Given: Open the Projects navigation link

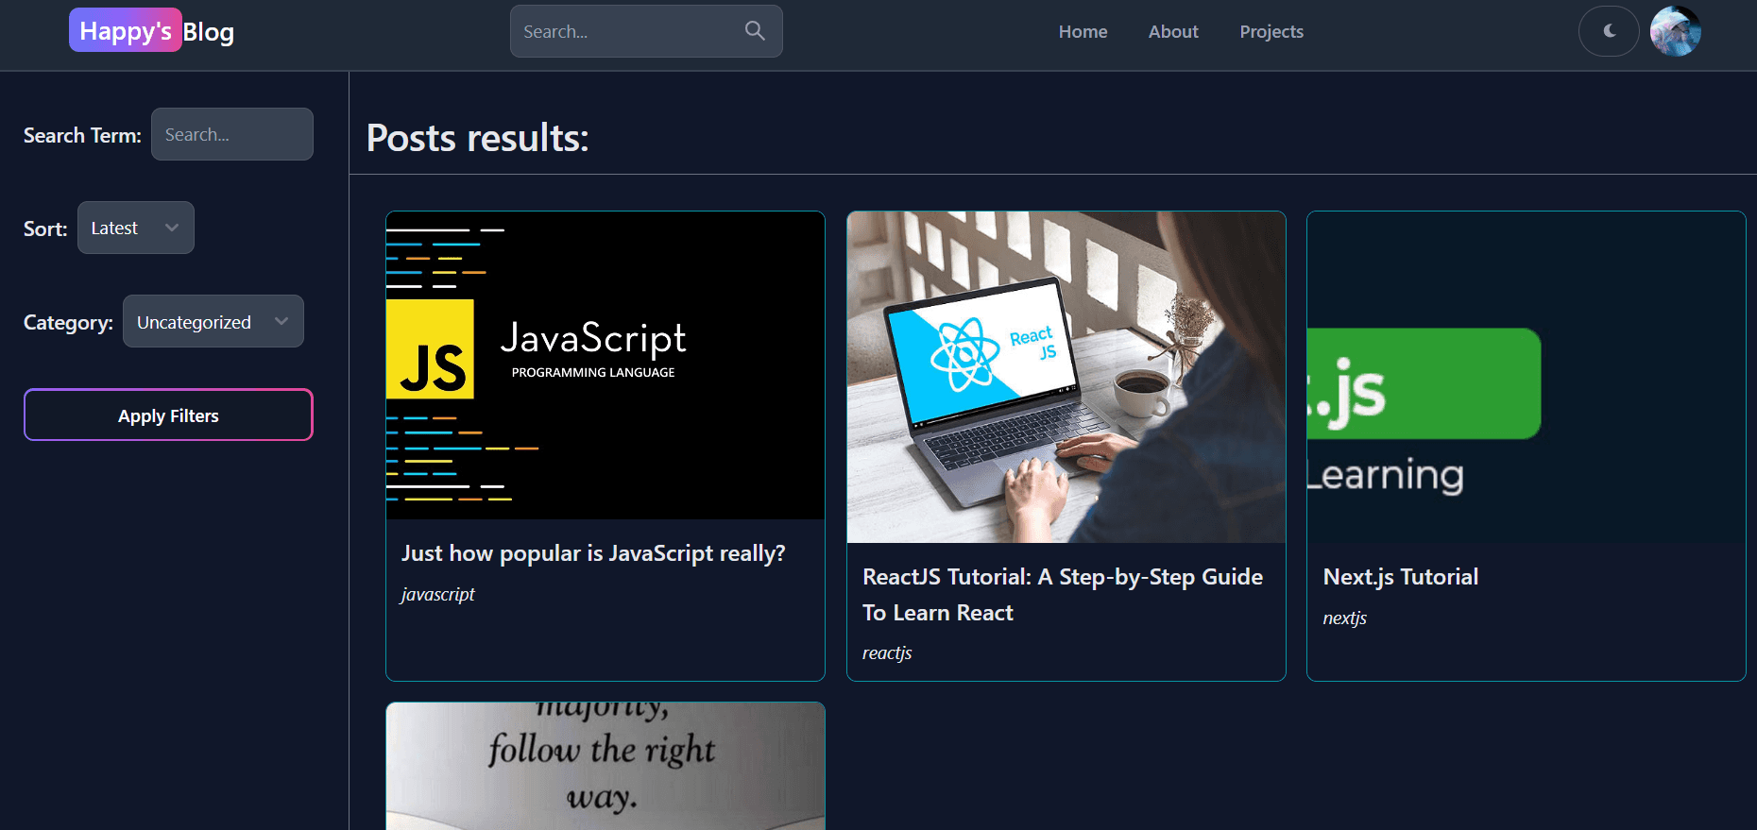Looking at the screenshot, I should [x=1271, y=32].
